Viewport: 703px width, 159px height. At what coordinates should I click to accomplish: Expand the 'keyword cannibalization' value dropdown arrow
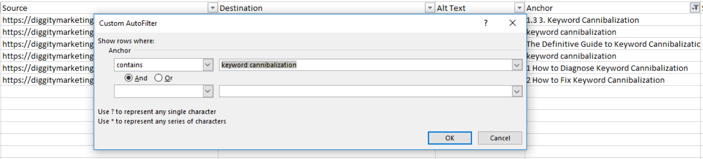click(517, 65)
